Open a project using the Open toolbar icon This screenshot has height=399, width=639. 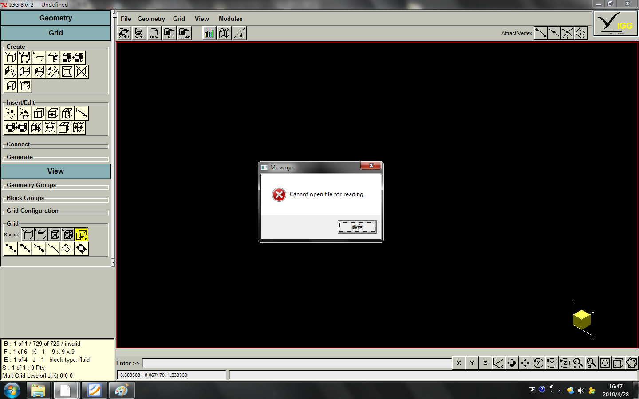pos(124,33)
